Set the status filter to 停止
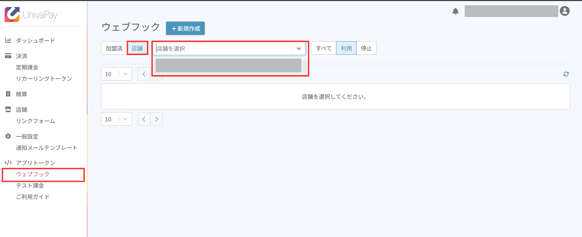 coord(366,48)
